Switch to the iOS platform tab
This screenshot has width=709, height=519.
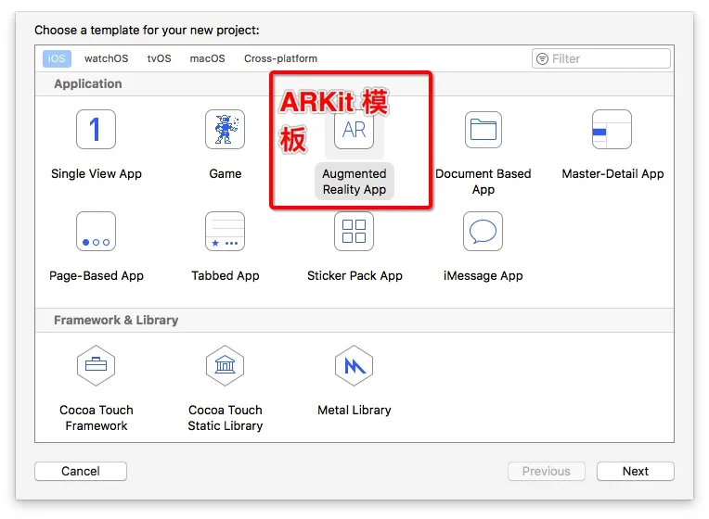[57, 58]
